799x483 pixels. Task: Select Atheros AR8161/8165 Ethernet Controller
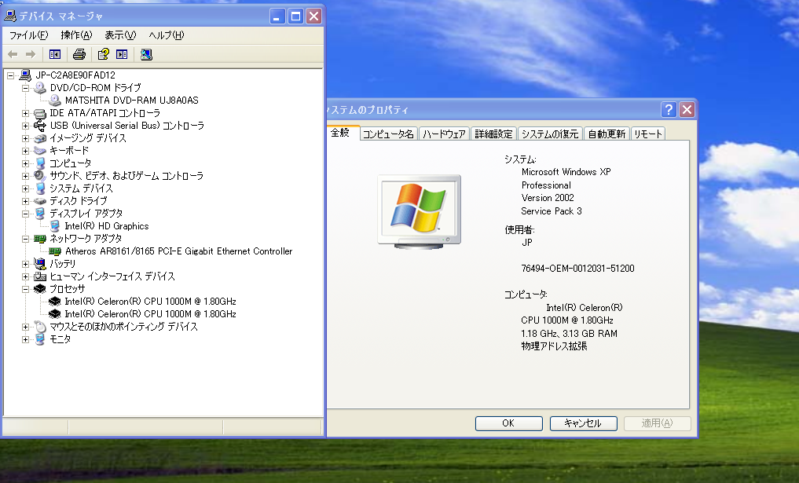pos(179,251)
